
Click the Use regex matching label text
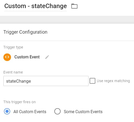click(113, 81)
